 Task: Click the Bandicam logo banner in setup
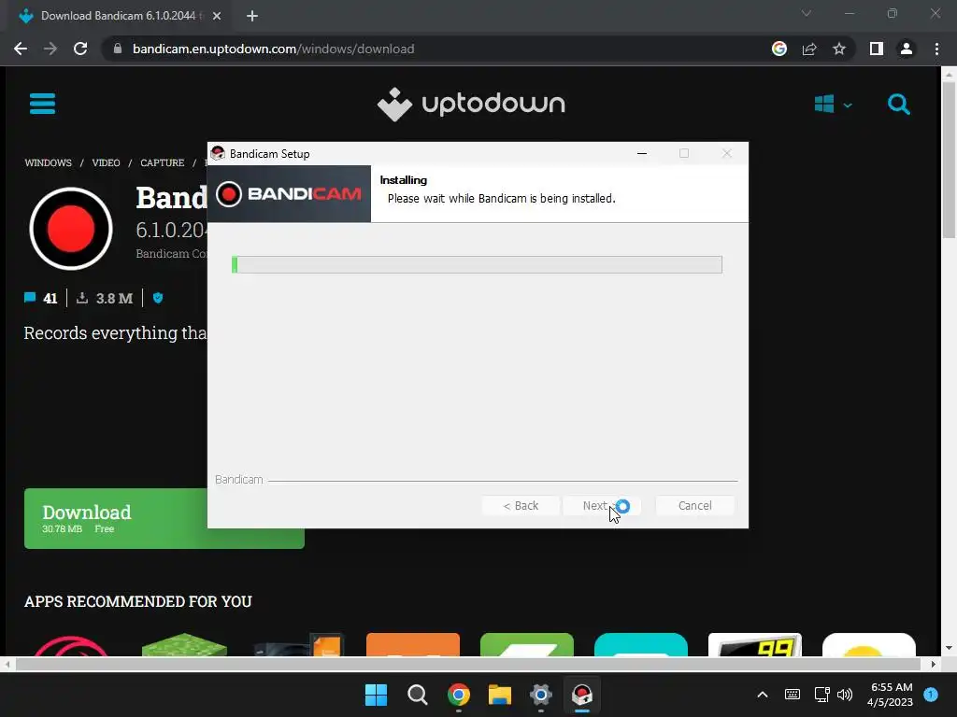coord(290,194)
